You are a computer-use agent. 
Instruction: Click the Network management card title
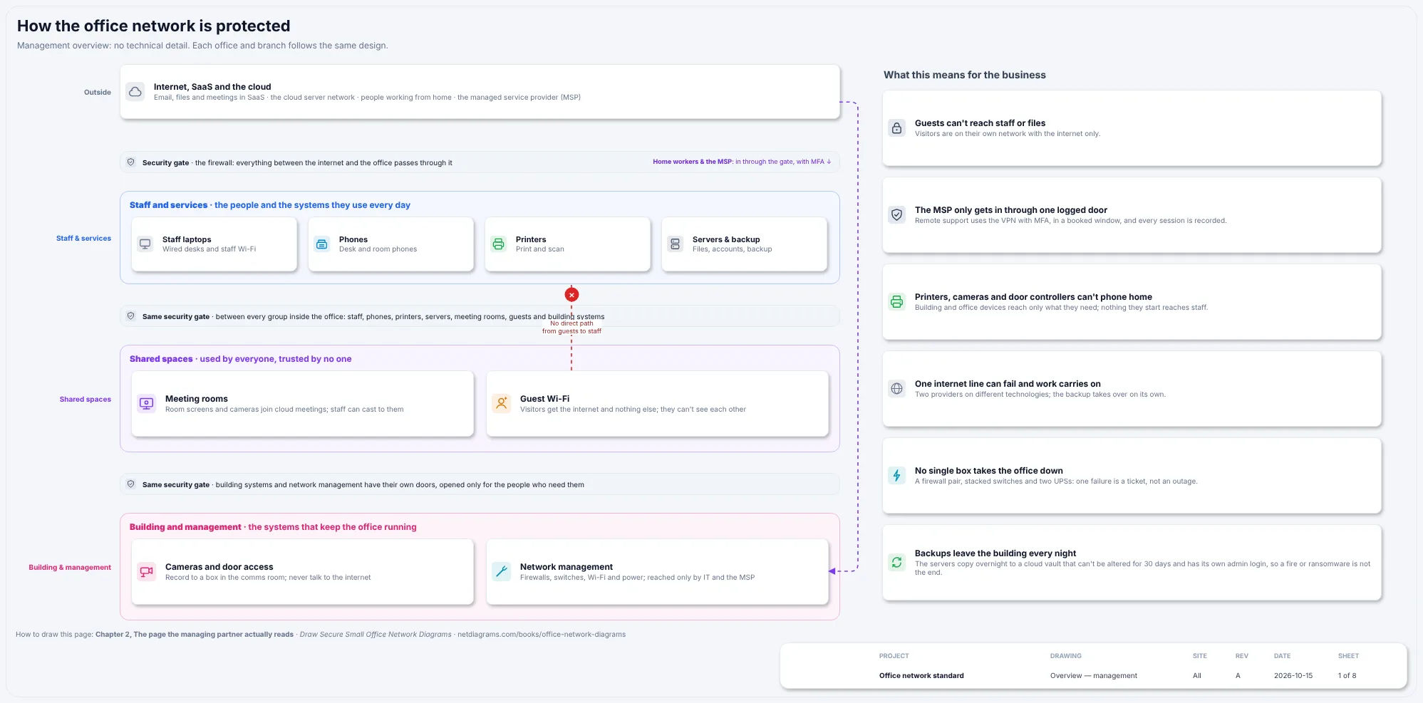coord(566,567)
